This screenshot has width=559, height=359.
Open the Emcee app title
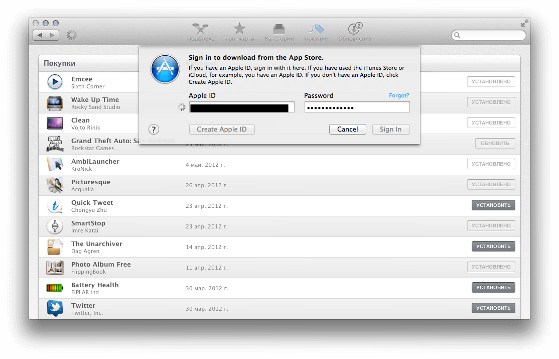tap(82, 79)
